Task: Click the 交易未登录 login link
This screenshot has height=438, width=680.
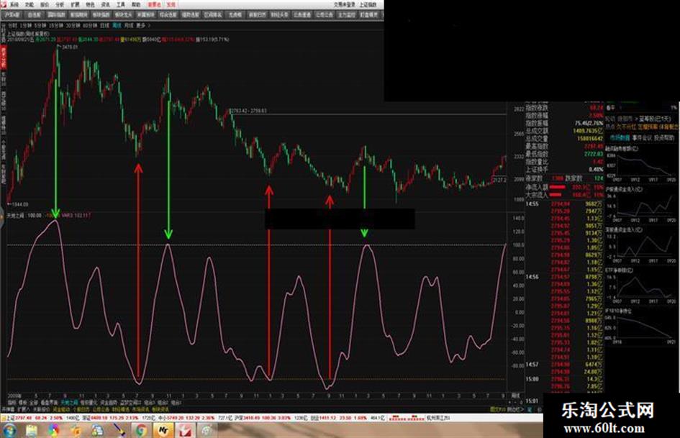Action: (345, 4)
